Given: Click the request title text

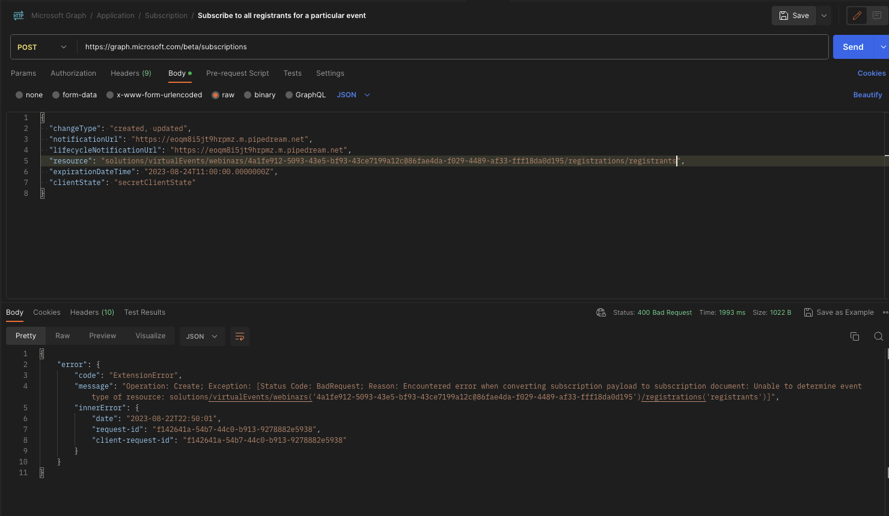Looking at the screenshot, I should (282, 16).
